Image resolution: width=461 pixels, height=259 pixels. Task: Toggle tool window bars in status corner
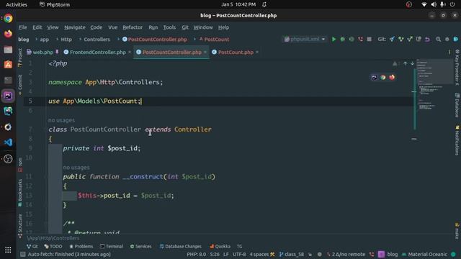click(22, 254)
